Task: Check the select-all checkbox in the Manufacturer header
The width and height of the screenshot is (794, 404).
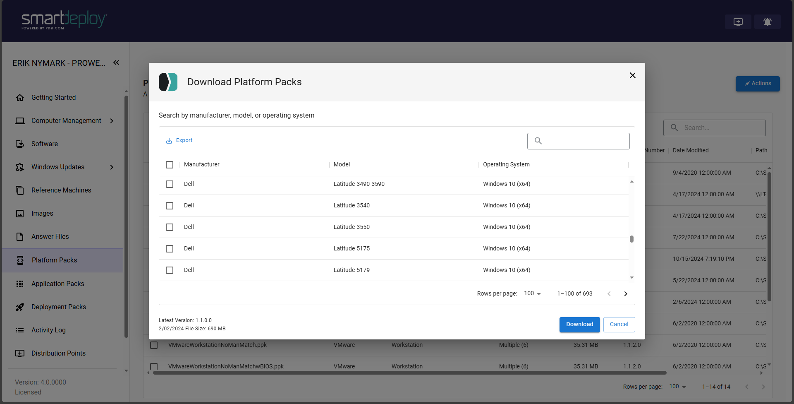Action: (170, 164)
